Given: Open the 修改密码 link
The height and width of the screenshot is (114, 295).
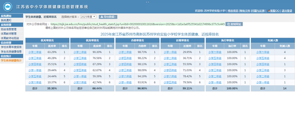Looking at the screenshot, I should [x=233, y=11].
